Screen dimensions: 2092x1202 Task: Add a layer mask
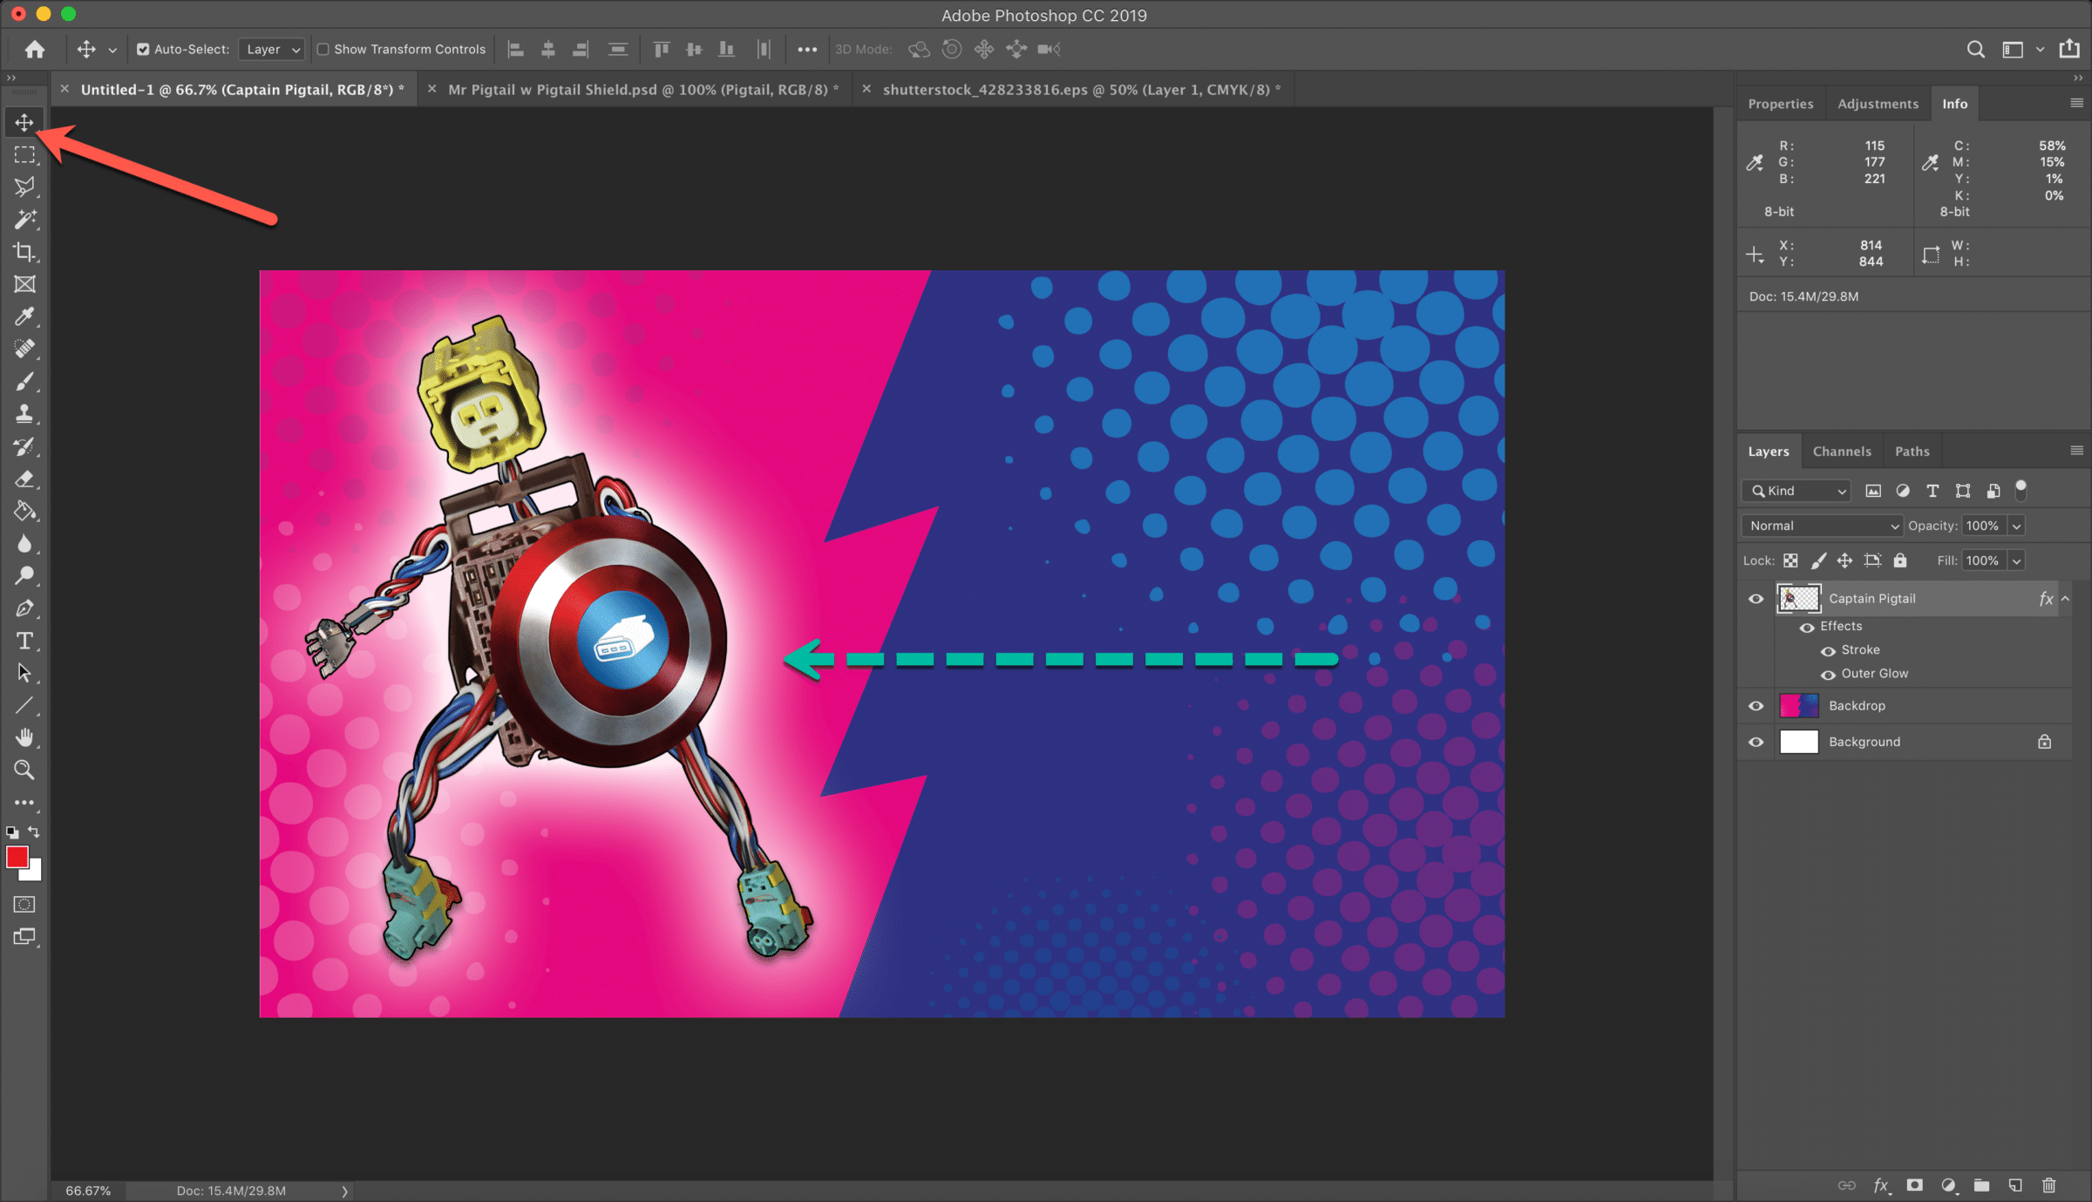(1914, 1185)
